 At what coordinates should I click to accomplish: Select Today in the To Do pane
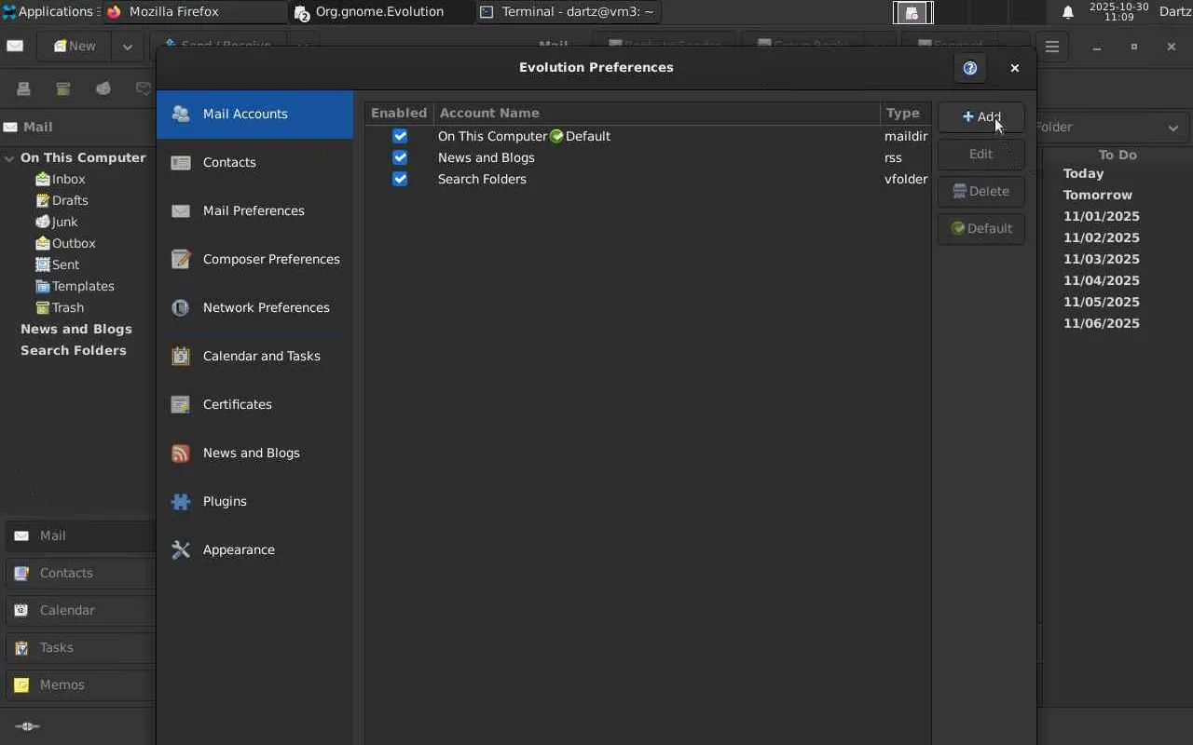1083,173
